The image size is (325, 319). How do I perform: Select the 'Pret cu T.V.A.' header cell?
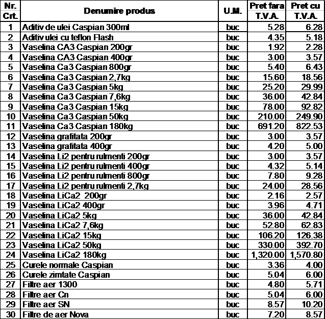pyautogui.click(x=305, y=11)
